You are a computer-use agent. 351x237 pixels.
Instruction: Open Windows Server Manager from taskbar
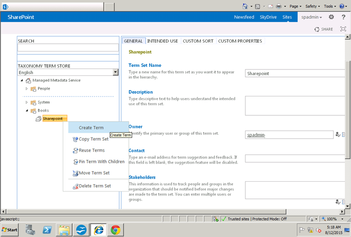point(30,230)
